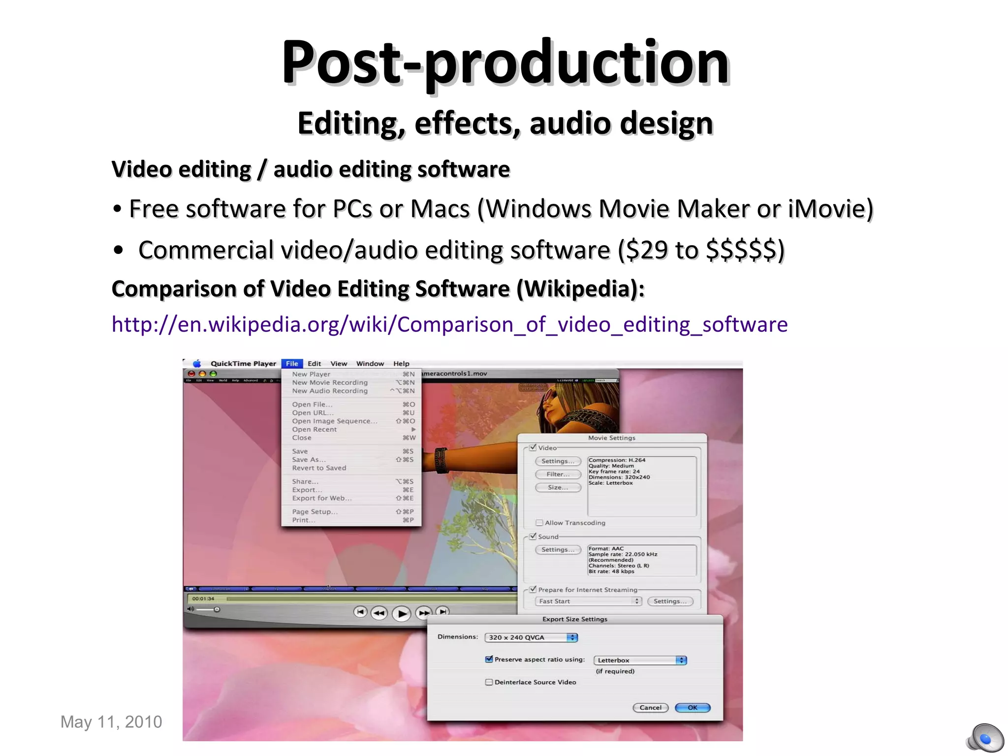1008x756 pixels.
Task: Open the Letterbox aspect ratio dropdown
Action: [x=640, y=660]
